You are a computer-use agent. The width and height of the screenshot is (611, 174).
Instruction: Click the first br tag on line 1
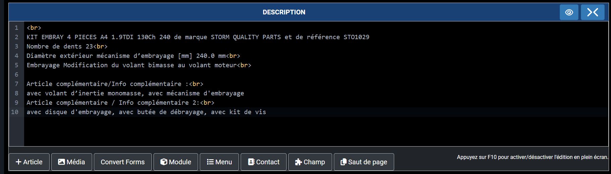[34, 28]
